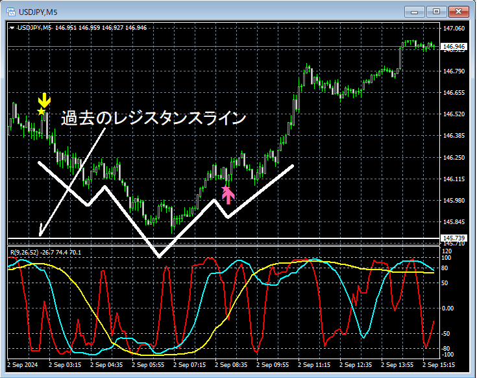Select the 過去のレジスタンスライン text object
Image resolution: width=477 pixels, height=378 pixels.
pyautogui.click(x=153, y=118)
